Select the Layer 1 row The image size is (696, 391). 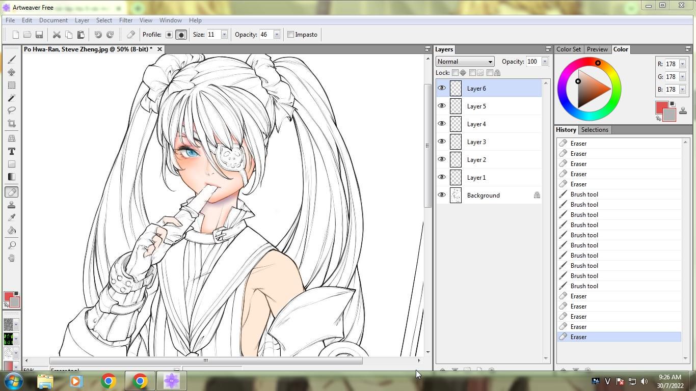pyautogui.click(x=489, y=177)
